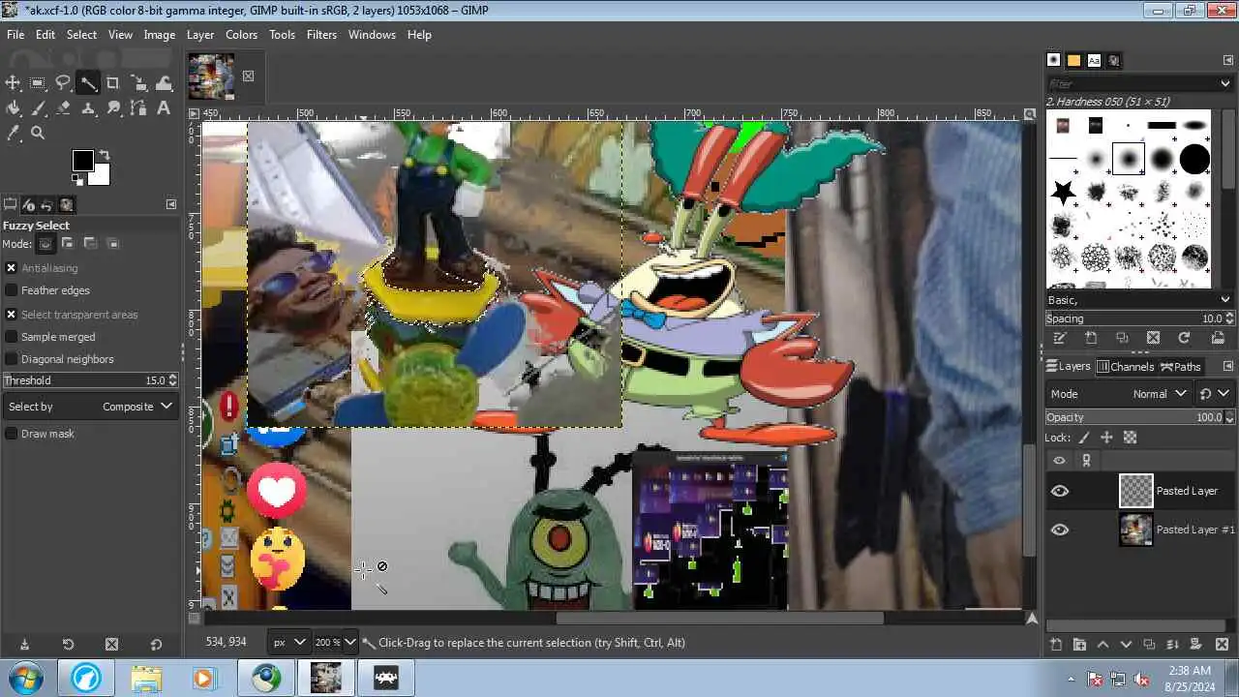Click the black foreground color swatch
Image resolution: width=1239 pixels, height=697 pixels.
pos(82,161)
